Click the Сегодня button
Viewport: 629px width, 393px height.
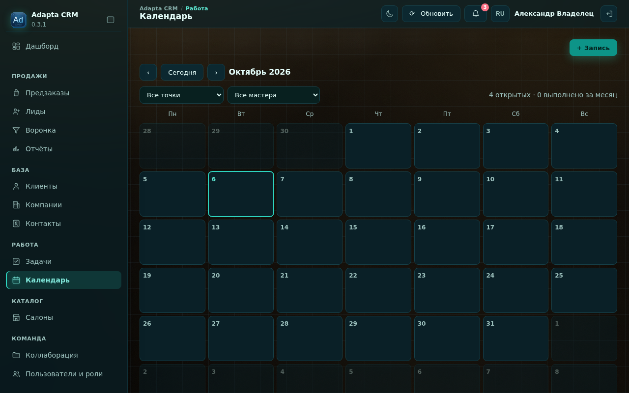pos(182,72)
